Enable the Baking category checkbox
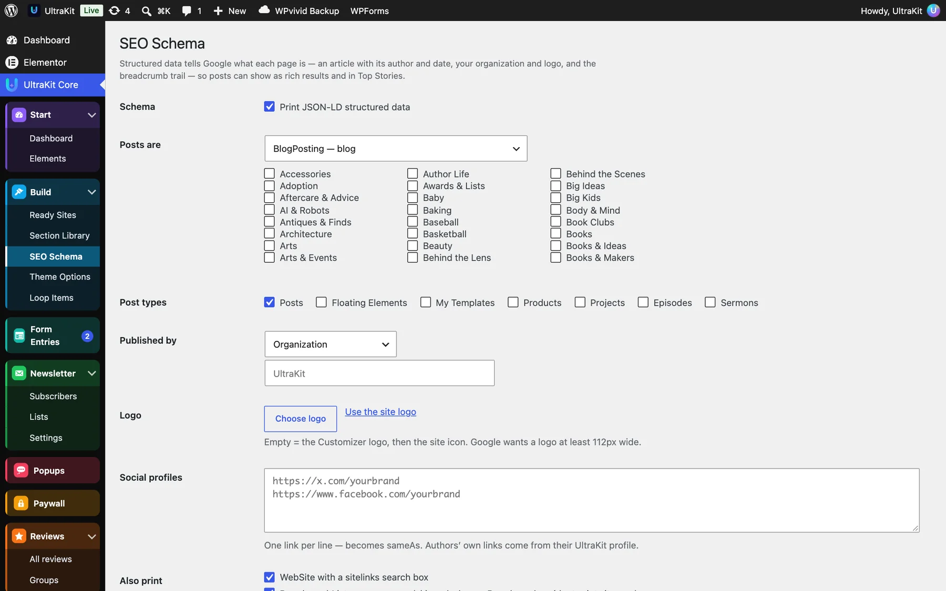946x591 pixels. [x=413, y=210]
